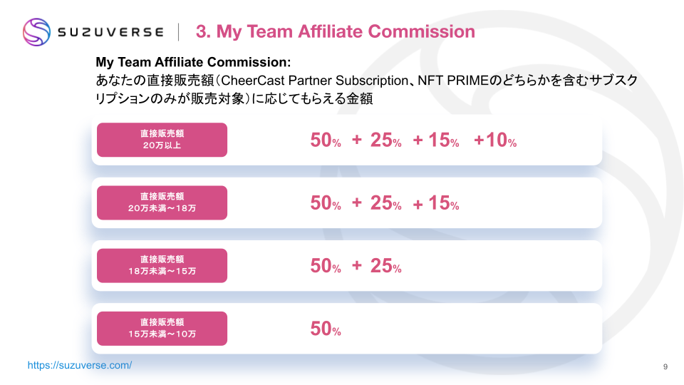Click the +10% value in the top row
The height and width of the screenshot is (385, 684).
point(495,140)
